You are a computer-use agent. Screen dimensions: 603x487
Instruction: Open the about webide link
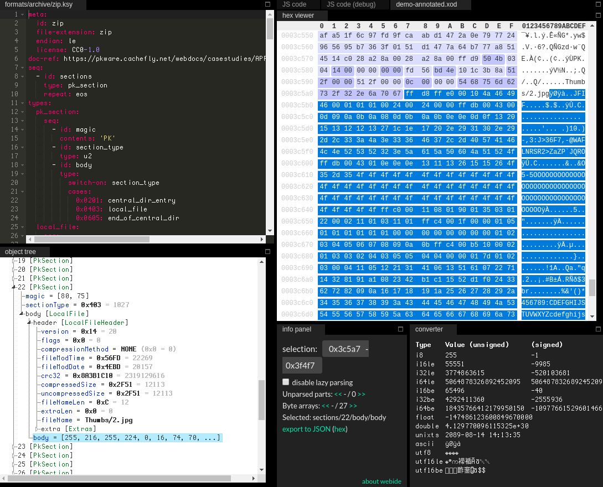point(382,481)
